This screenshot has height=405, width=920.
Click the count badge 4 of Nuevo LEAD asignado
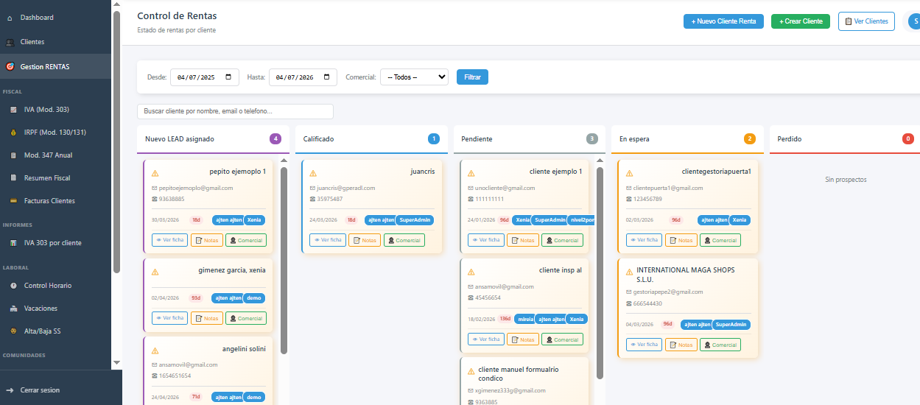(276, 138)
